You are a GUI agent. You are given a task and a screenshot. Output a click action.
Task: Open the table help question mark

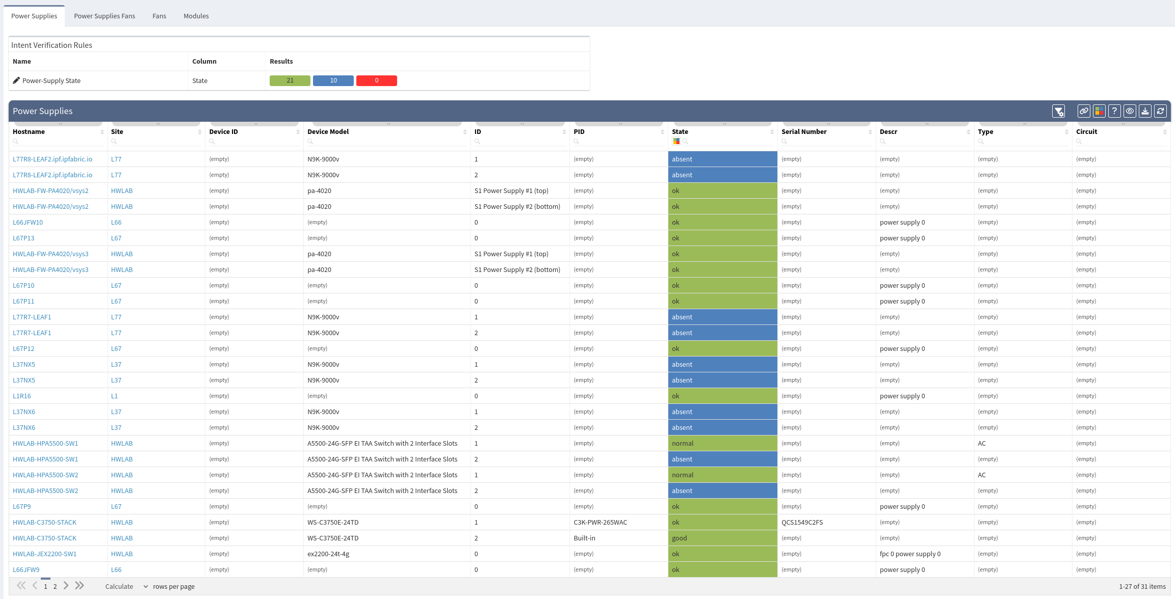[1114, 111]
